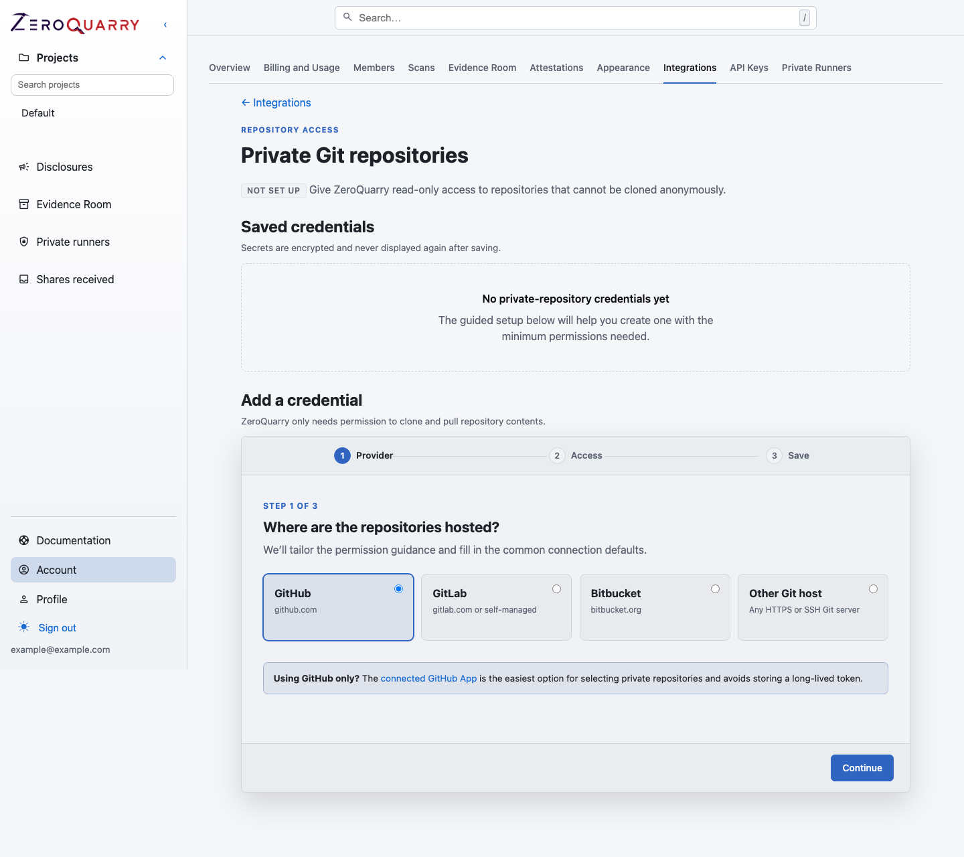Click 'Any HTTPS or SSH Git server' text
This screenshot has height=857, width=964.
tap(804, 610)
